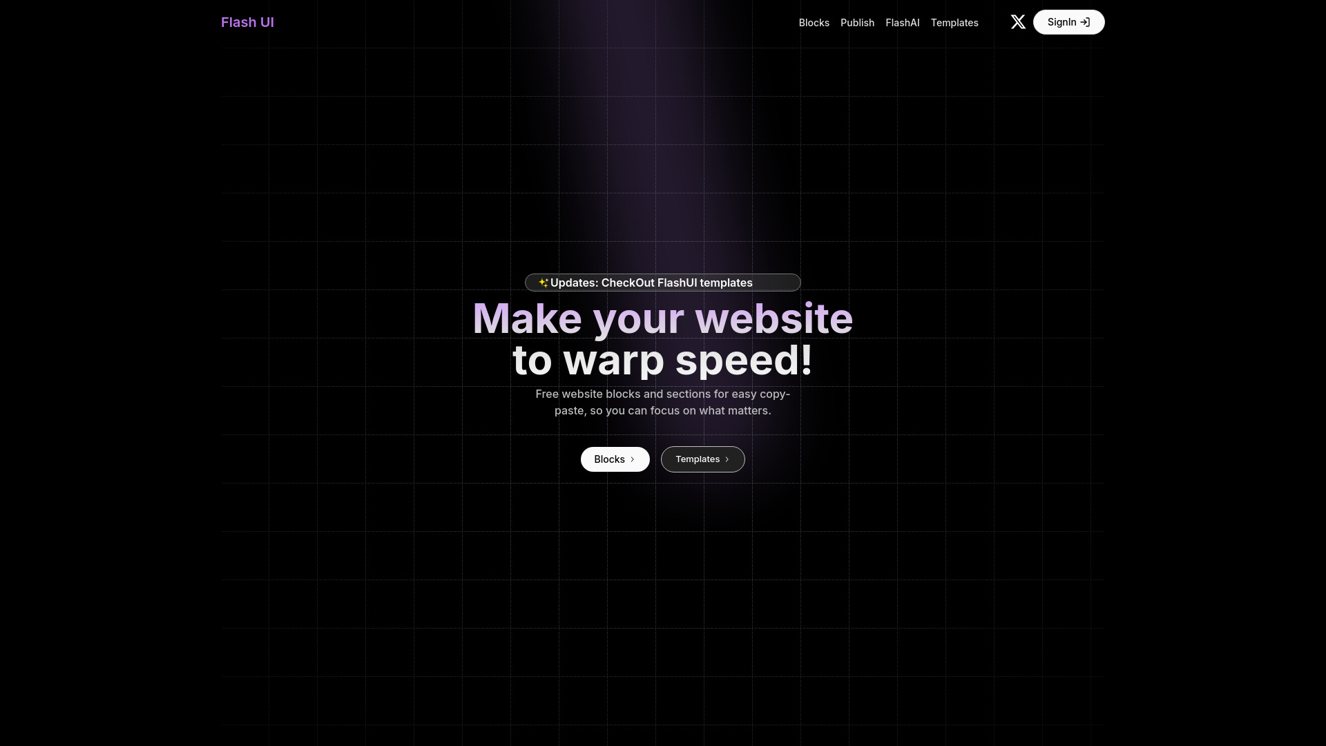Click the Publish navigation icon/link

[x=857, y=22]
